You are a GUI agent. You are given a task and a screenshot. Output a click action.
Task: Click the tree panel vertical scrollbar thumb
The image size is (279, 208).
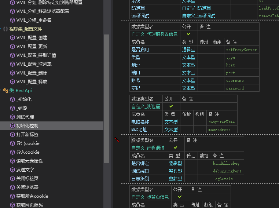107,99
